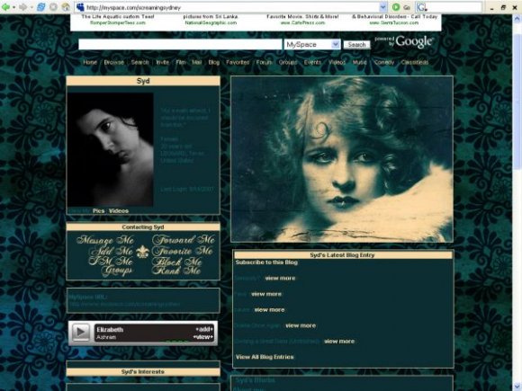
Task: Open the browser Home icon
Action: click(x=66, y=7)
